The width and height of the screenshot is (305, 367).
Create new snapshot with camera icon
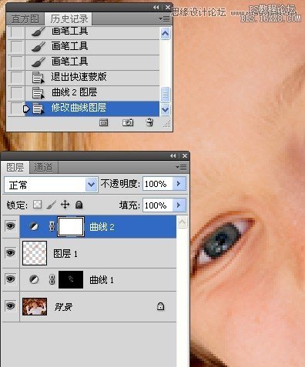pyautogui.click(x=128, y=122)
